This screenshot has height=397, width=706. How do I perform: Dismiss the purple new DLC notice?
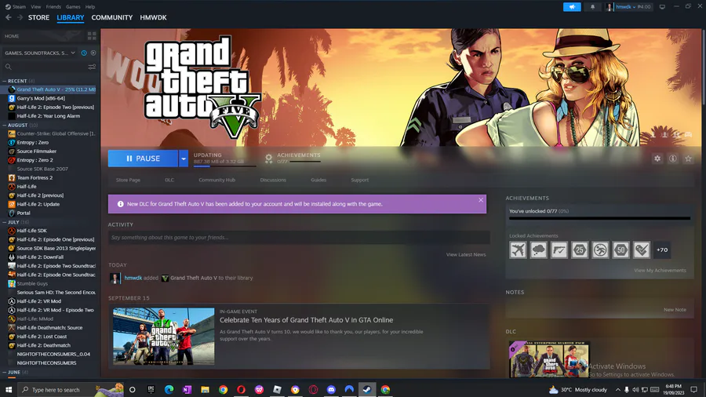click(481, 200)
